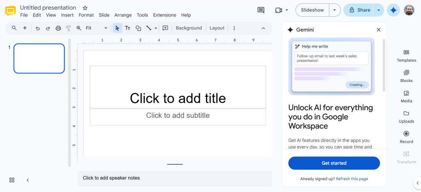The height and width of the screenshot is (192, 421).
Task: Redo the last action
Action: pos(48,28)
